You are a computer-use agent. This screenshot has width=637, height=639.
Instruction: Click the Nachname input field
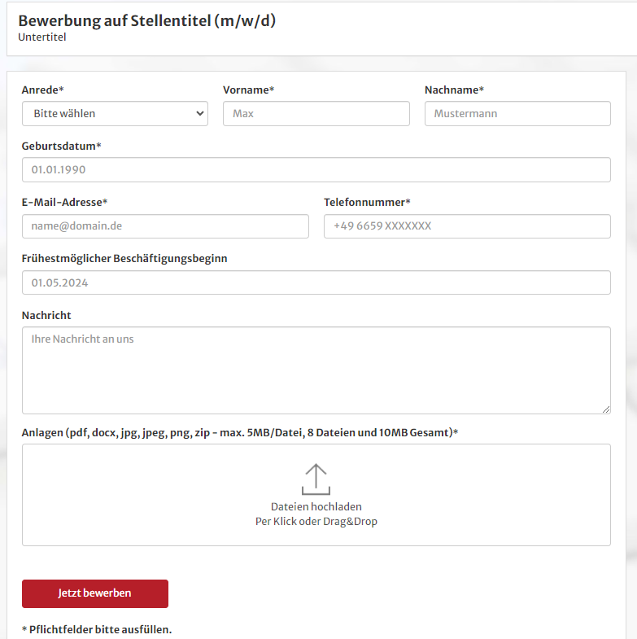(x=517, y=113)
